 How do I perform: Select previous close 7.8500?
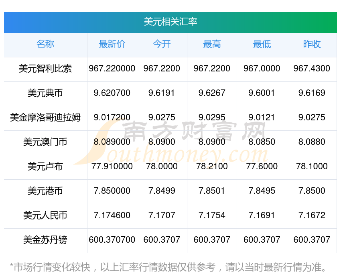pos(312,191)
